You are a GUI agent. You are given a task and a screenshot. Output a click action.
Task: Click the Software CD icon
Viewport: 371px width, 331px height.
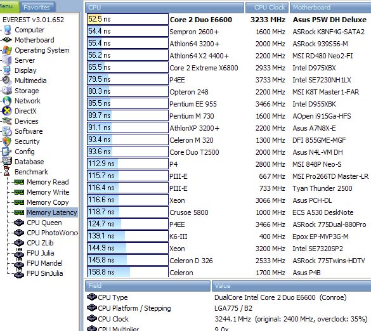[x=7, y=131]
